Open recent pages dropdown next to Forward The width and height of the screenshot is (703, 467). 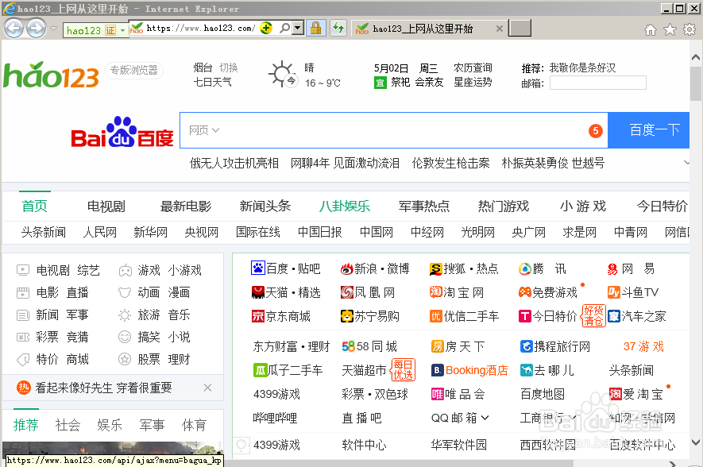(x=53, y=29)
